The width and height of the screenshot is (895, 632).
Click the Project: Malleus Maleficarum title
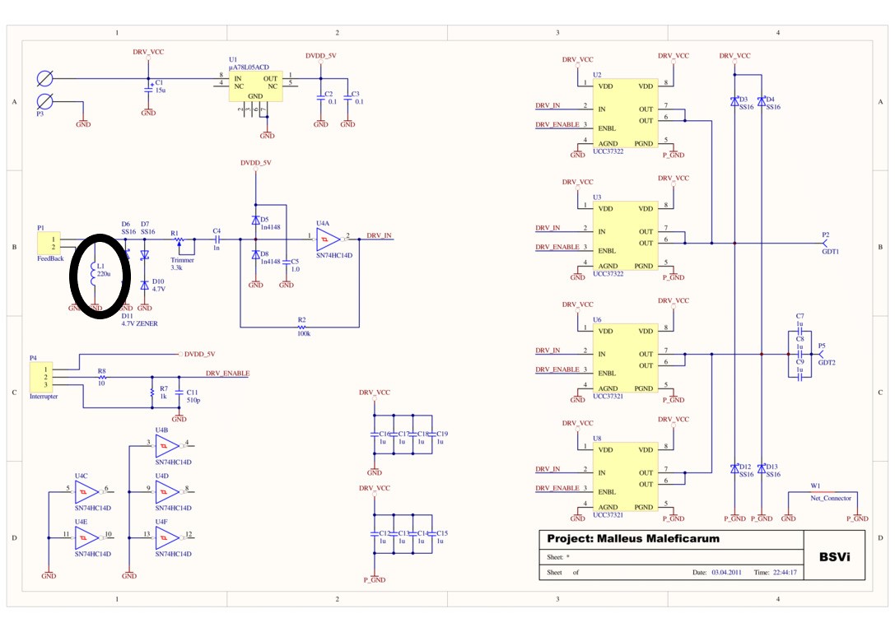(633, 539)
